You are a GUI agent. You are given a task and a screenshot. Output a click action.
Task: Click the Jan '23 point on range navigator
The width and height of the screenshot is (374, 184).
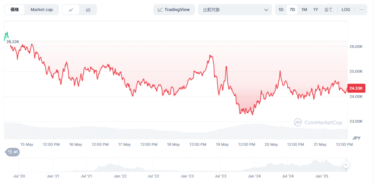(187, 176)
